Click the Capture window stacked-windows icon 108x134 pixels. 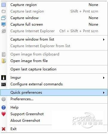(4, 18)
